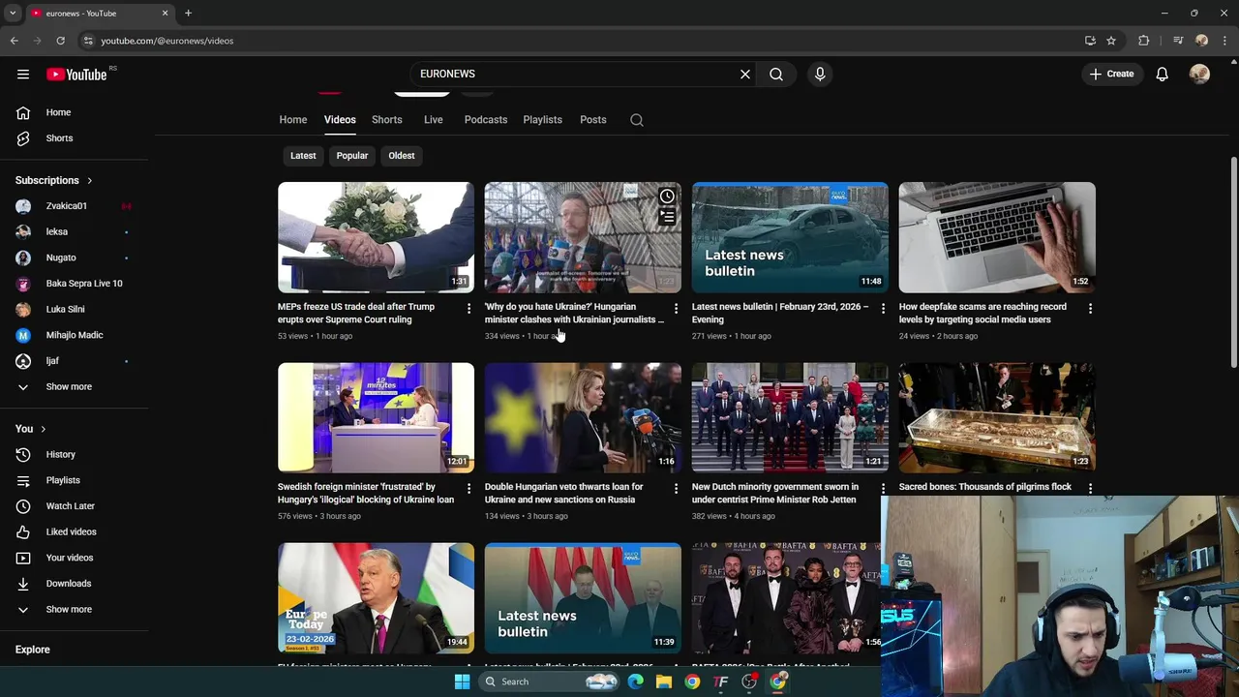Filter videos by Latest
This screenshot has height=697, width=1239.
tap(303, 156)
